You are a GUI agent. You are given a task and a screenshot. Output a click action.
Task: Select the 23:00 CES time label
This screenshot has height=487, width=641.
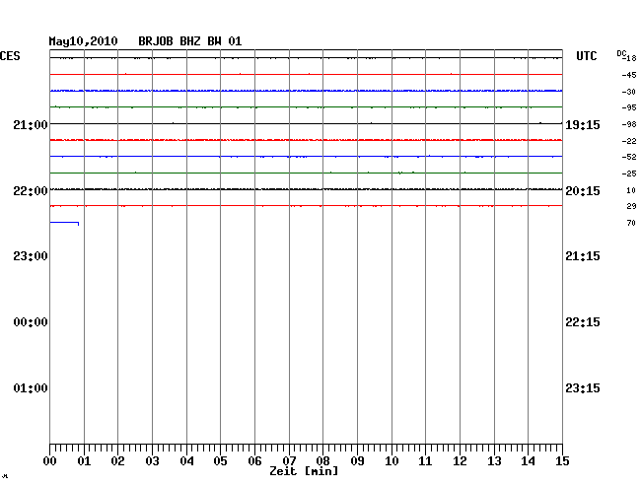click(x=31, y=256)
